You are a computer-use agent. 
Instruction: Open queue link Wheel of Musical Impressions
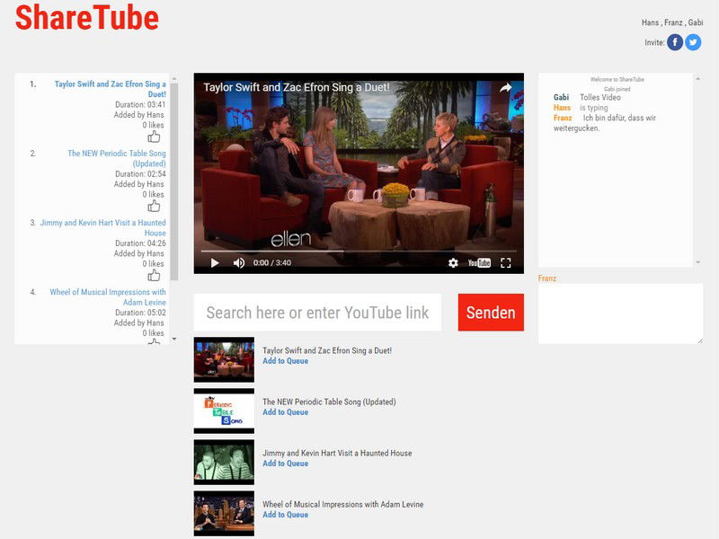(108, 296)
